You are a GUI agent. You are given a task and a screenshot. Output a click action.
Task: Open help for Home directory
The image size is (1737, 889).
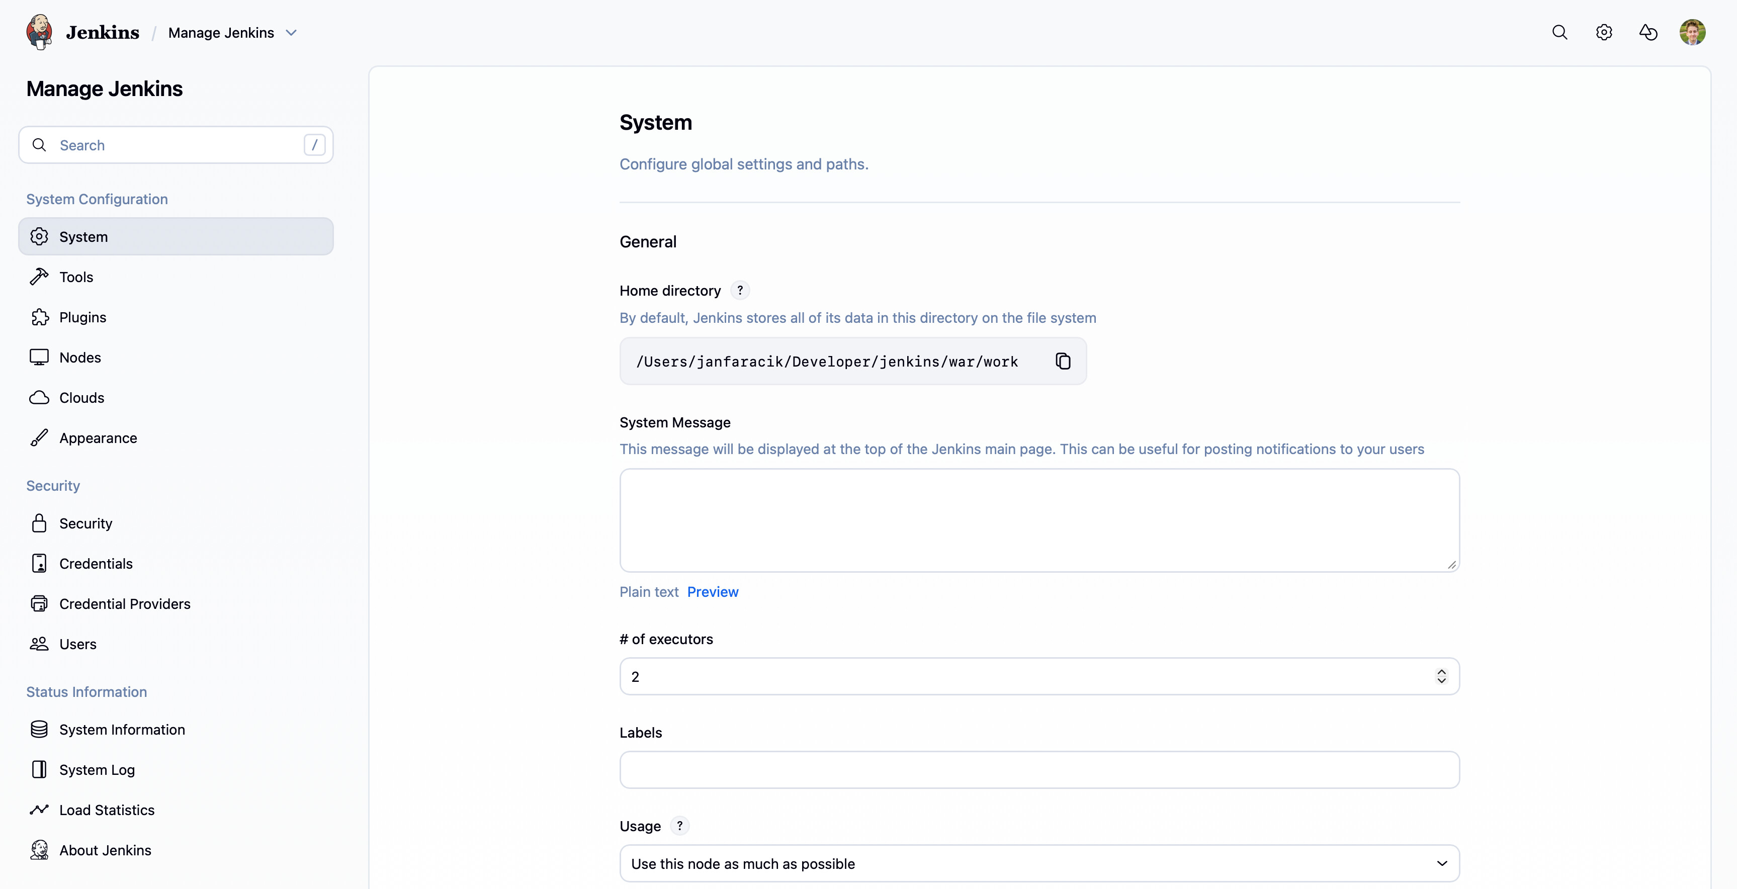point(740,291)
